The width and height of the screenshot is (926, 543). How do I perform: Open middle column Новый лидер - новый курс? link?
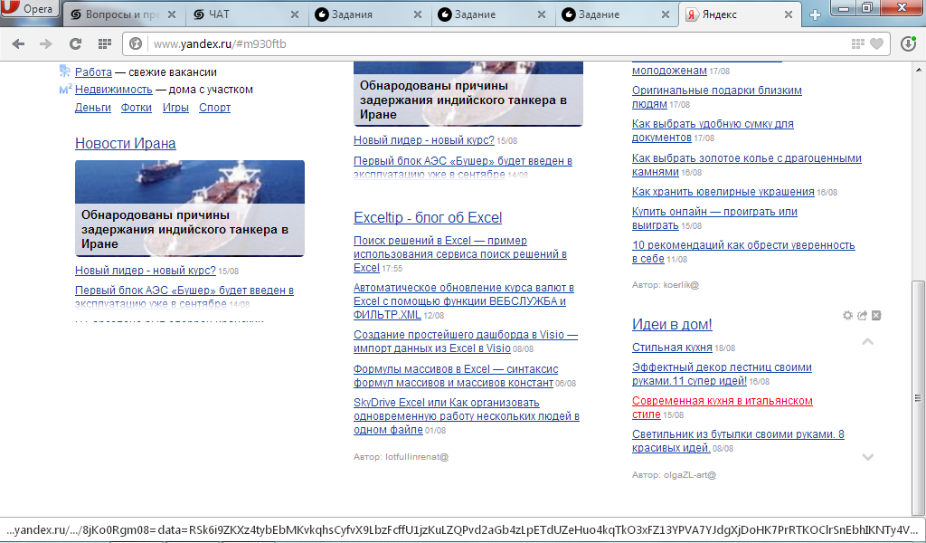424,140
